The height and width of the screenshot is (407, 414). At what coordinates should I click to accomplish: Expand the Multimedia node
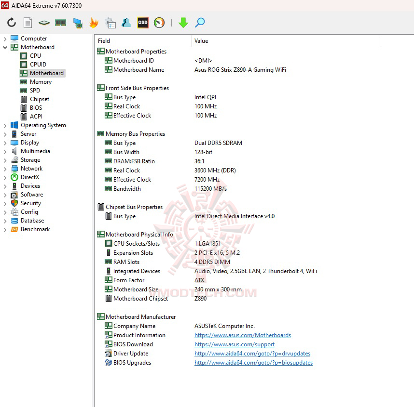point(5,152)
